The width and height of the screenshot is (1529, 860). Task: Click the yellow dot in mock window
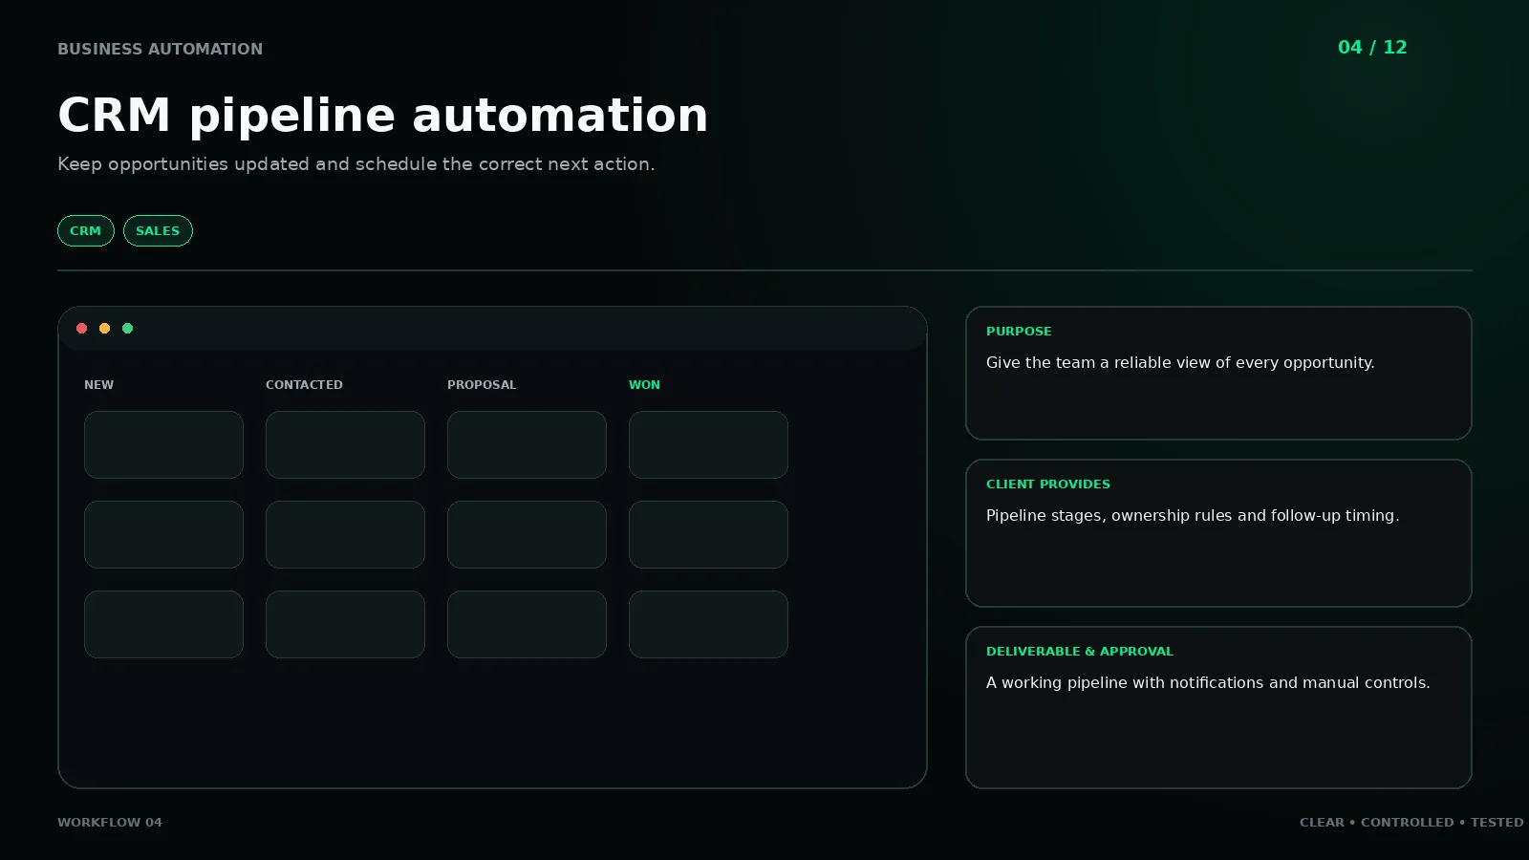104,328
